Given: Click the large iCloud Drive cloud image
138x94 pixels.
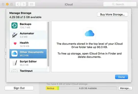Looking at the screenshot, I should [x=89, y=33].
